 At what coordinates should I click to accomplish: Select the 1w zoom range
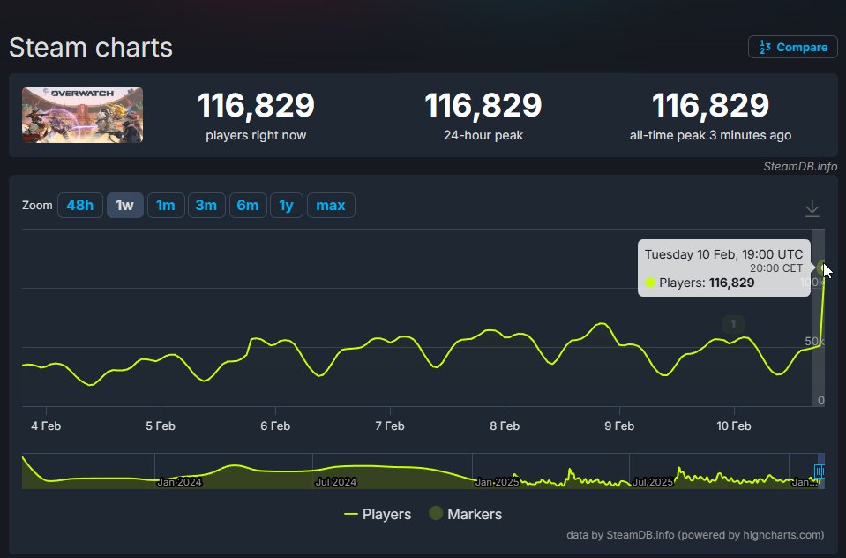pyautogui.click(x=124, y=205)
